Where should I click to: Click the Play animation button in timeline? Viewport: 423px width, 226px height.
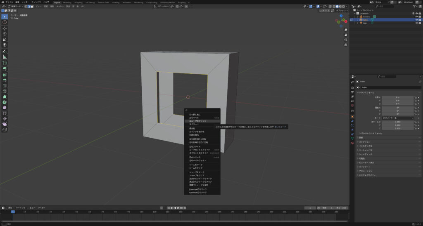[178, 208]
